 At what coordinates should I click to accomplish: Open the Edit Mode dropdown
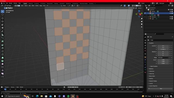pos(9,5)
